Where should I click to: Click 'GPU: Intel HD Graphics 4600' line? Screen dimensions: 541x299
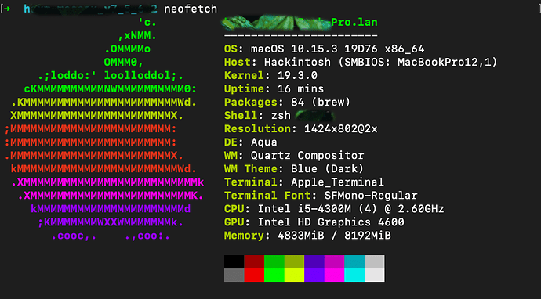coord(314,222)
